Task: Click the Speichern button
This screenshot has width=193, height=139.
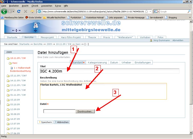Action: [x=45, y=122]
